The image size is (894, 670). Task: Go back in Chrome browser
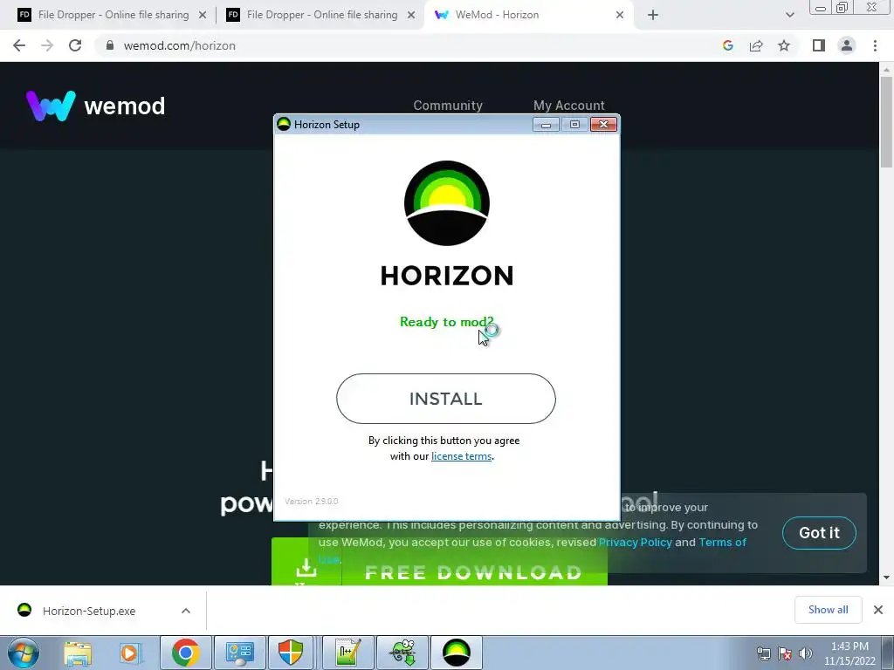[x=19, y=45]
